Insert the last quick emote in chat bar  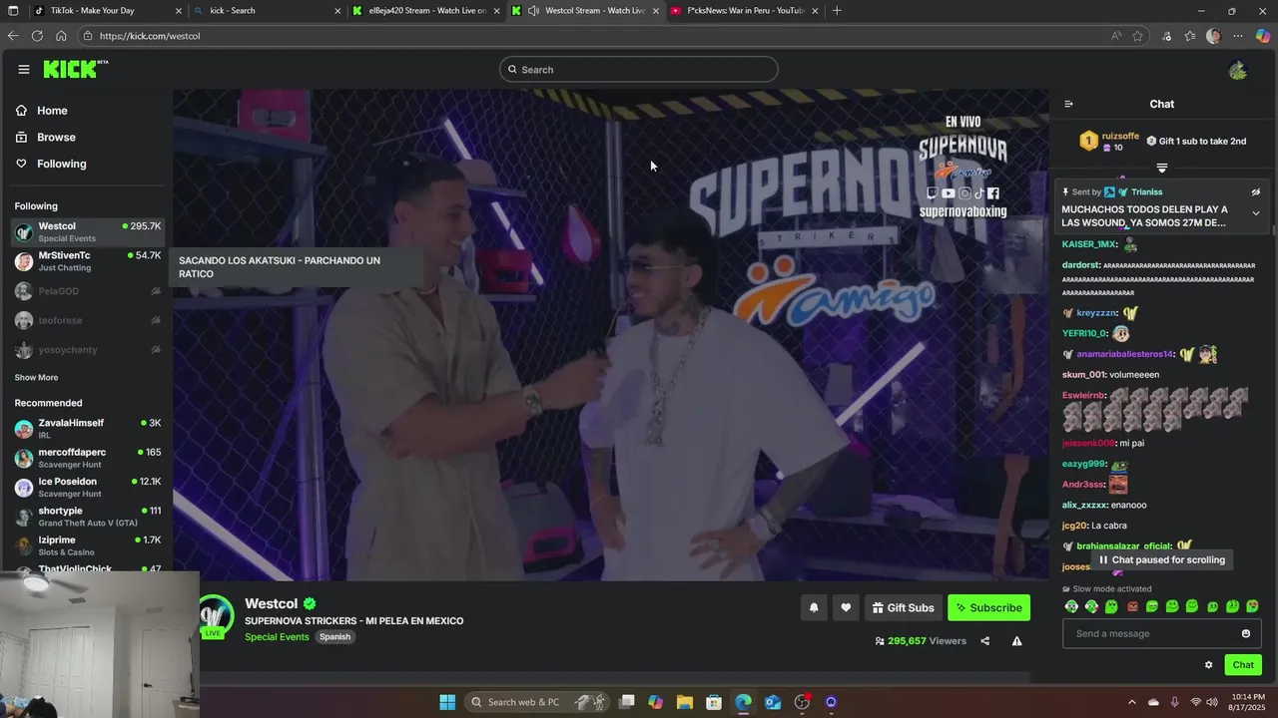pos(1252,606)
